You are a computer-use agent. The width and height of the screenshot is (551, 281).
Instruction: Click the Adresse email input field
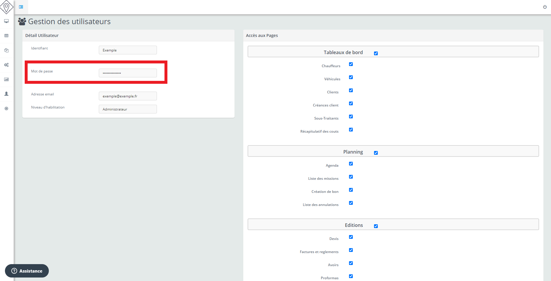coord(128,96)
